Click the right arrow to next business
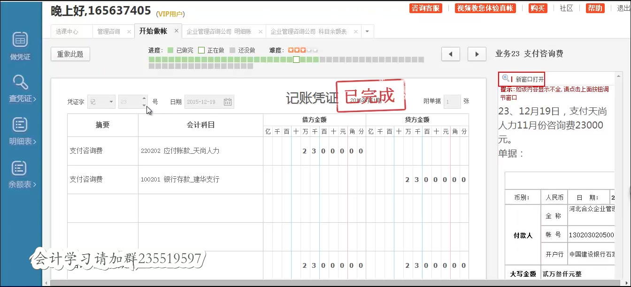 pos(477,54)
